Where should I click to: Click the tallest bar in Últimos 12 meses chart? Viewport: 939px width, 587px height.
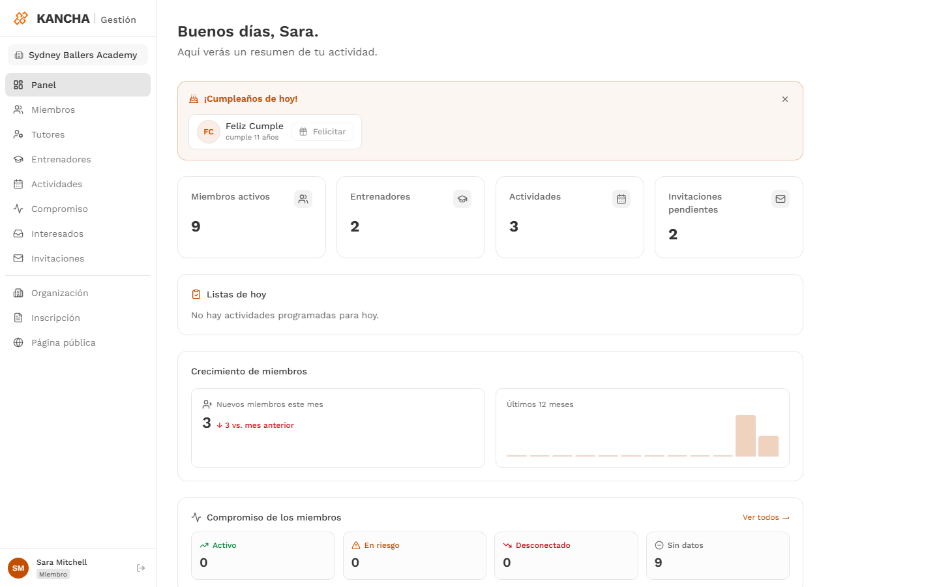[x=745, y=436]
